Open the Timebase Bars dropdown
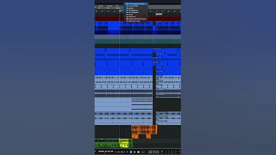The width and height of the screenshot is (276, 155). 110,8
